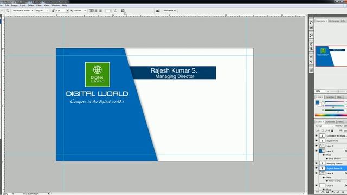This screenshot has width=347, height=195.
Task: Hide the Layer 4 eye icon
Action: (x=317, y=173)
